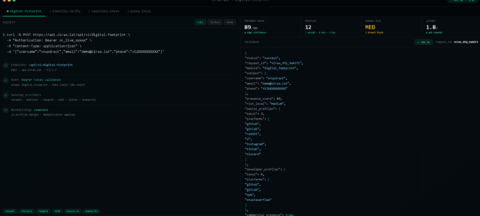The width and height of the screenshot is (480, 216).
Task: Click the "module": "digital_footprint" line
Action: pos(271,68)
